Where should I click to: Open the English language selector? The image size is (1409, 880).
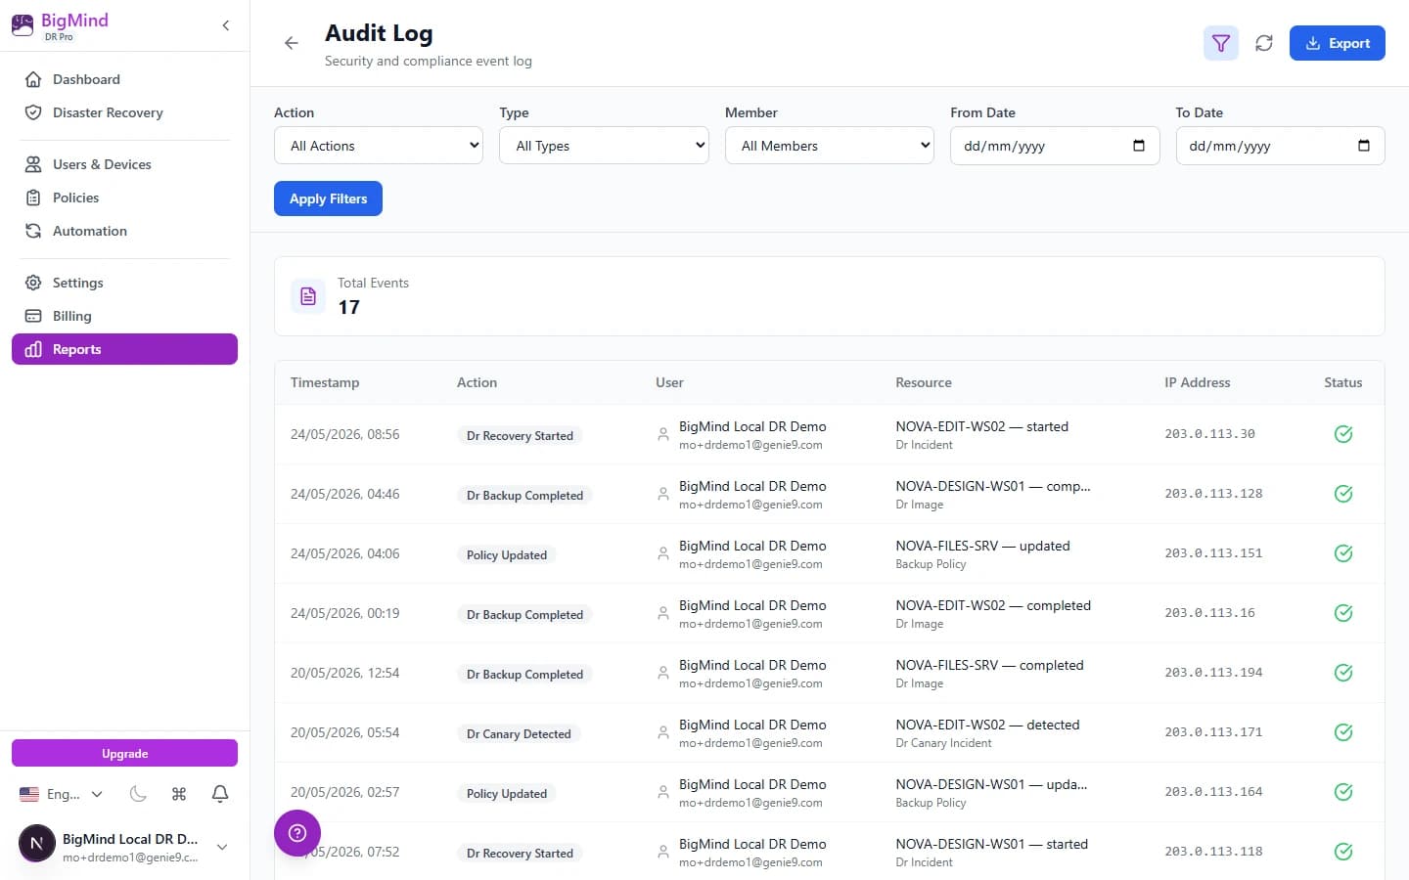(62, 794)
